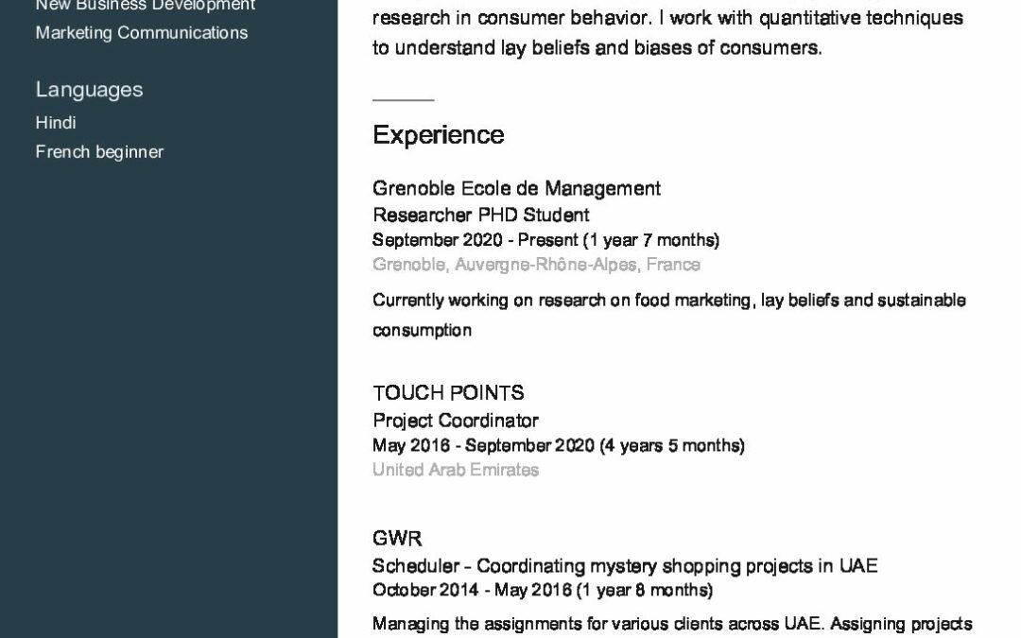Open the GWR company entry

pos(397,539)
